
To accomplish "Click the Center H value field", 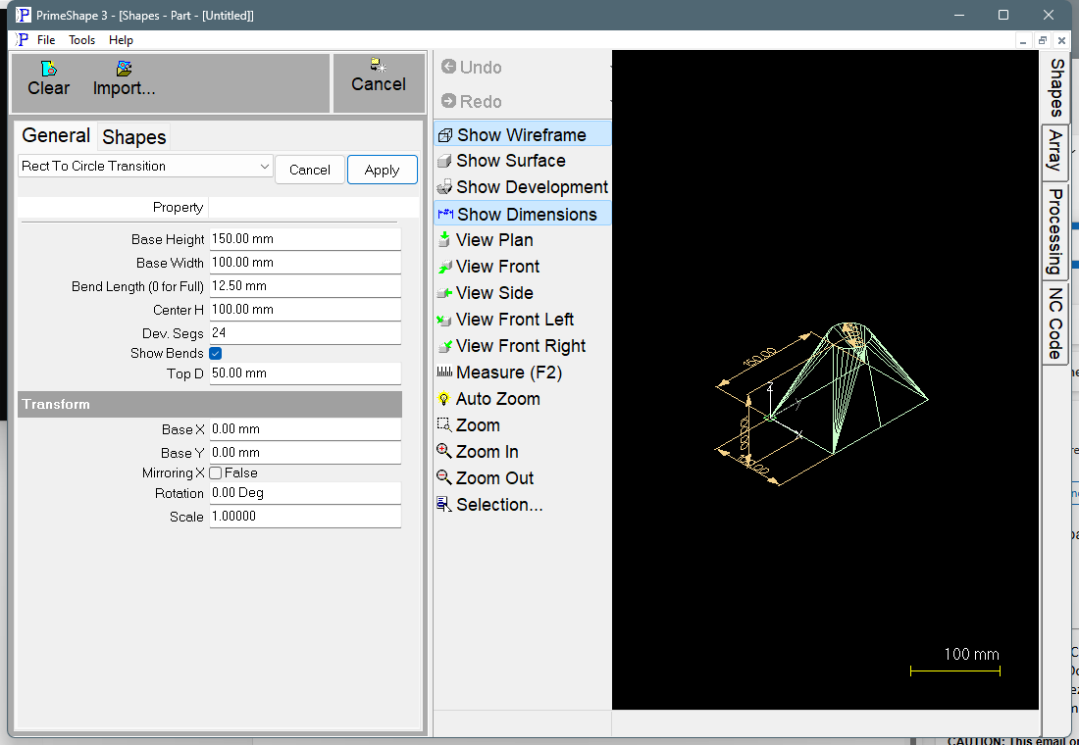I will [305, 310].
